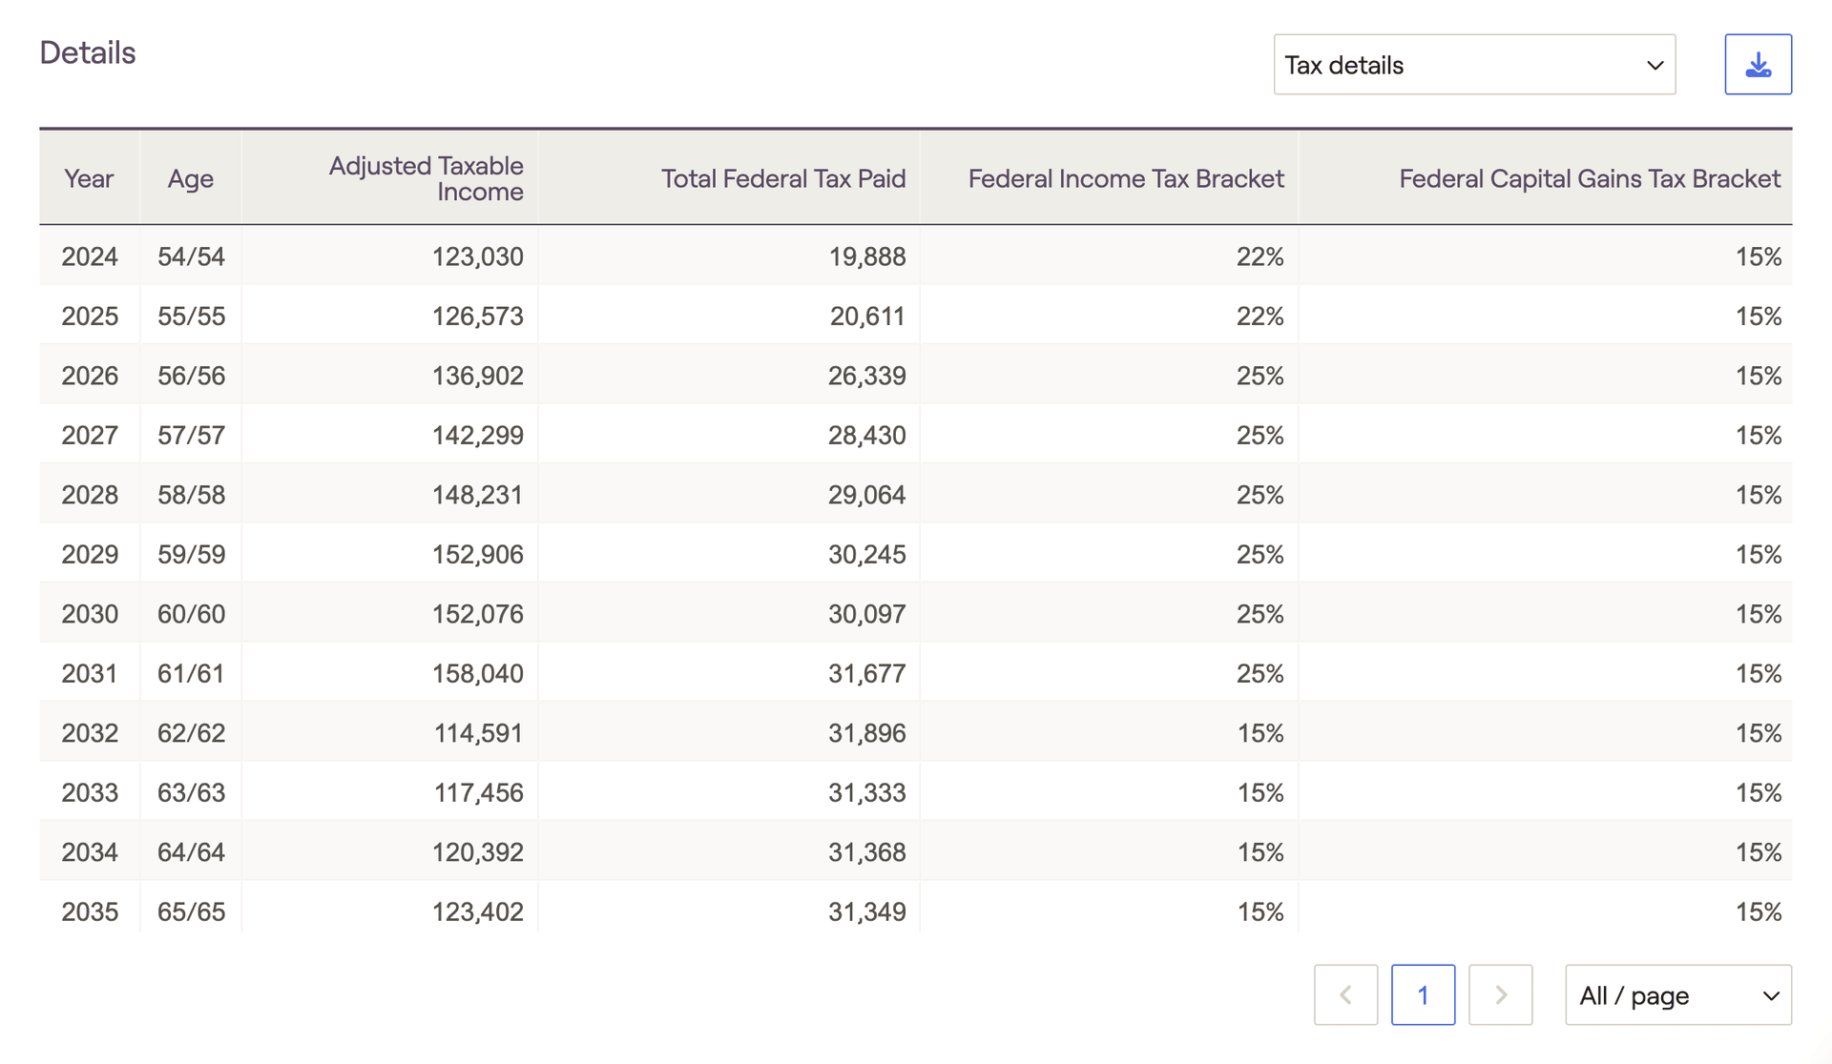Click the Tax details dropdown chevron
The width and height of the screenshot is (1832, 1064).
(1655, 65)
